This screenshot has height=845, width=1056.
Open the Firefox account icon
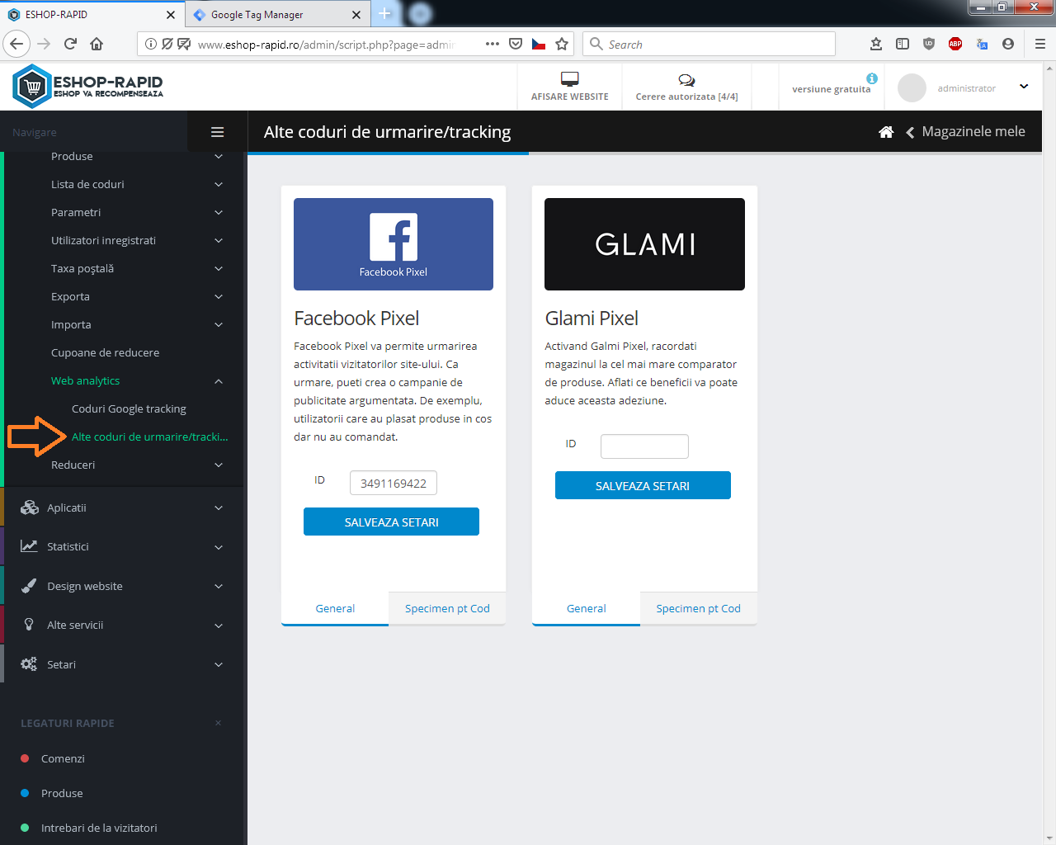(x=1008, y=44)
